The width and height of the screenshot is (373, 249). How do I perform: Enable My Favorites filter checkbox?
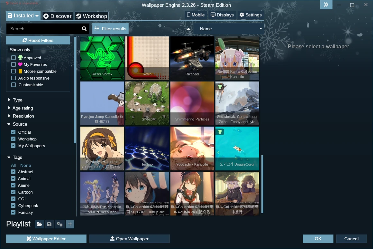14,64
